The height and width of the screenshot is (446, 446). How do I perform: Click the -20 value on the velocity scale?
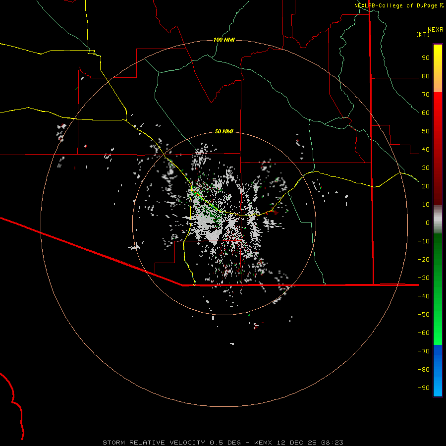424,259
